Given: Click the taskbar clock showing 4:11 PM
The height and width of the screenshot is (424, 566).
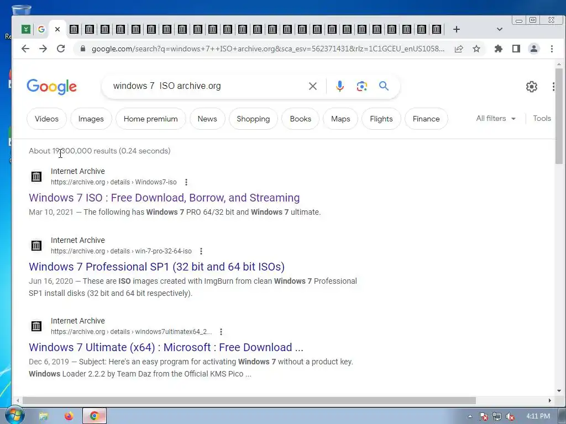Looking at the screenshot, I should [538, 416].
